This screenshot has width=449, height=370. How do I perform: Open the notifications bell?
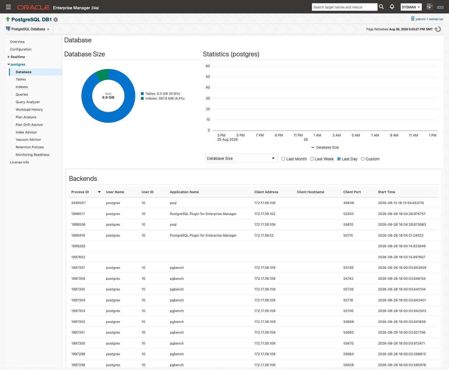pos(392,7)
